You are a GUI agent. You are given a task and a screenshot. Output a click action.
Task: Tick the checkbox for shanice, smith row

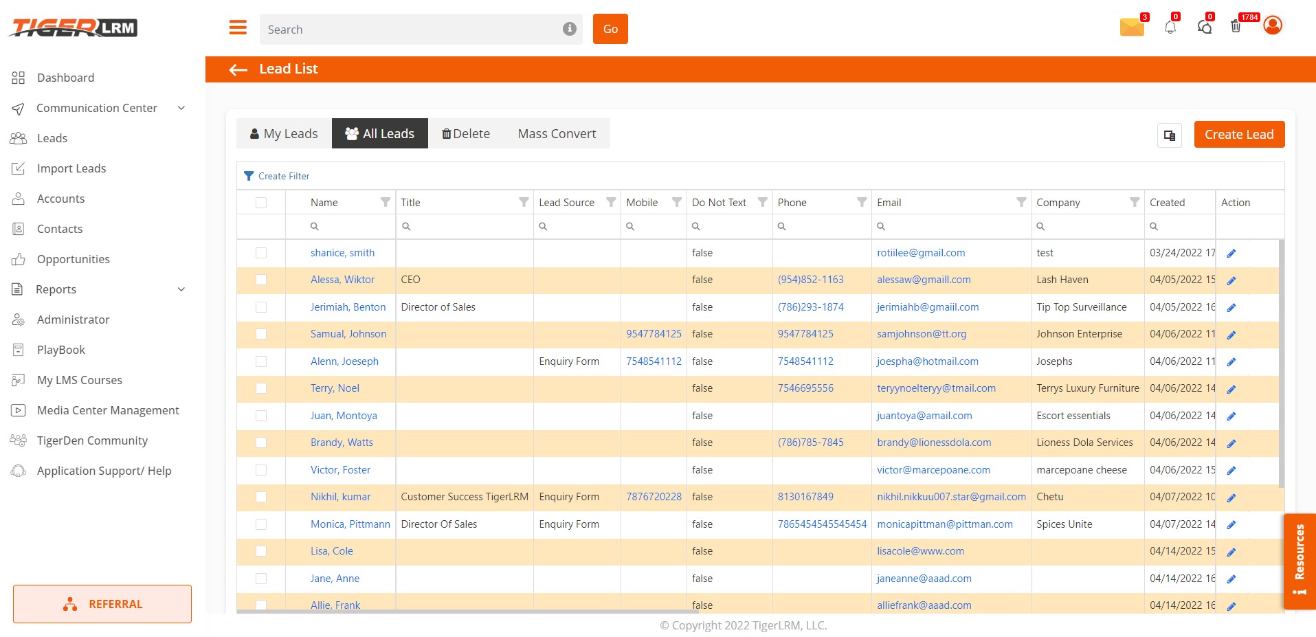pyautogui.click(x=261, y=253)
